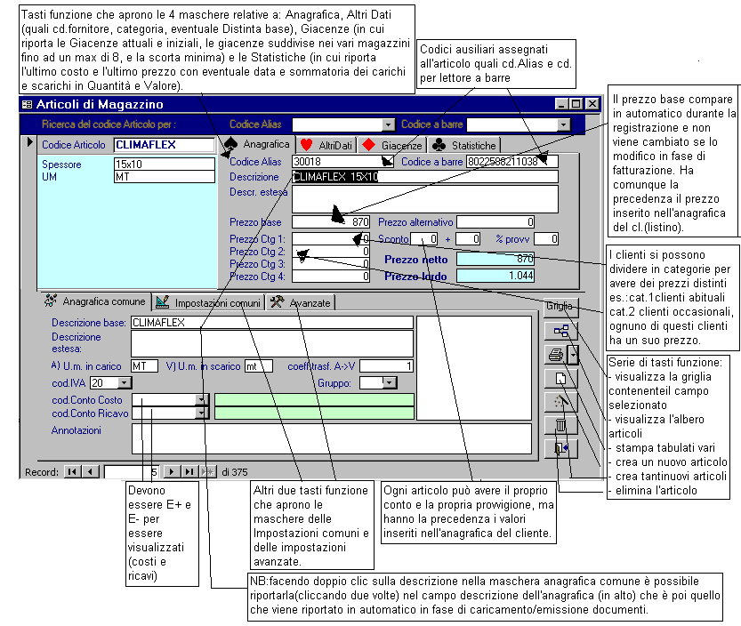Click the Codice Alias field 30018

pyautogui.click(x=343, y=162)
